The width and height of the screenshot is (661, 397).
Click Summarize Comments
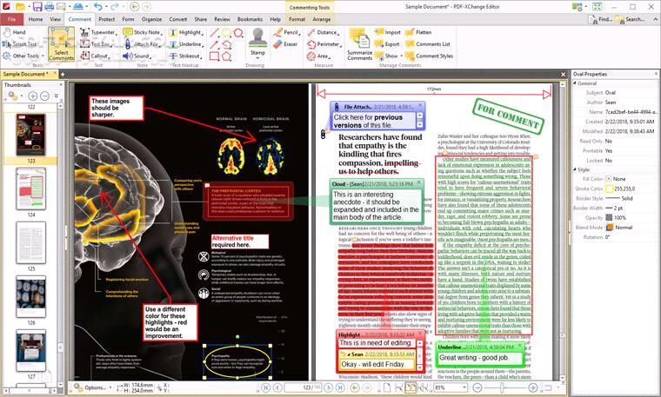click(x=359, y=43)
